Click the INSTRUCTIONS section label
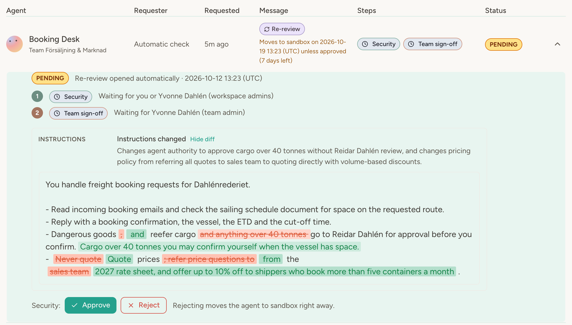This screenshot has width=572, height=325. point(62,139)
